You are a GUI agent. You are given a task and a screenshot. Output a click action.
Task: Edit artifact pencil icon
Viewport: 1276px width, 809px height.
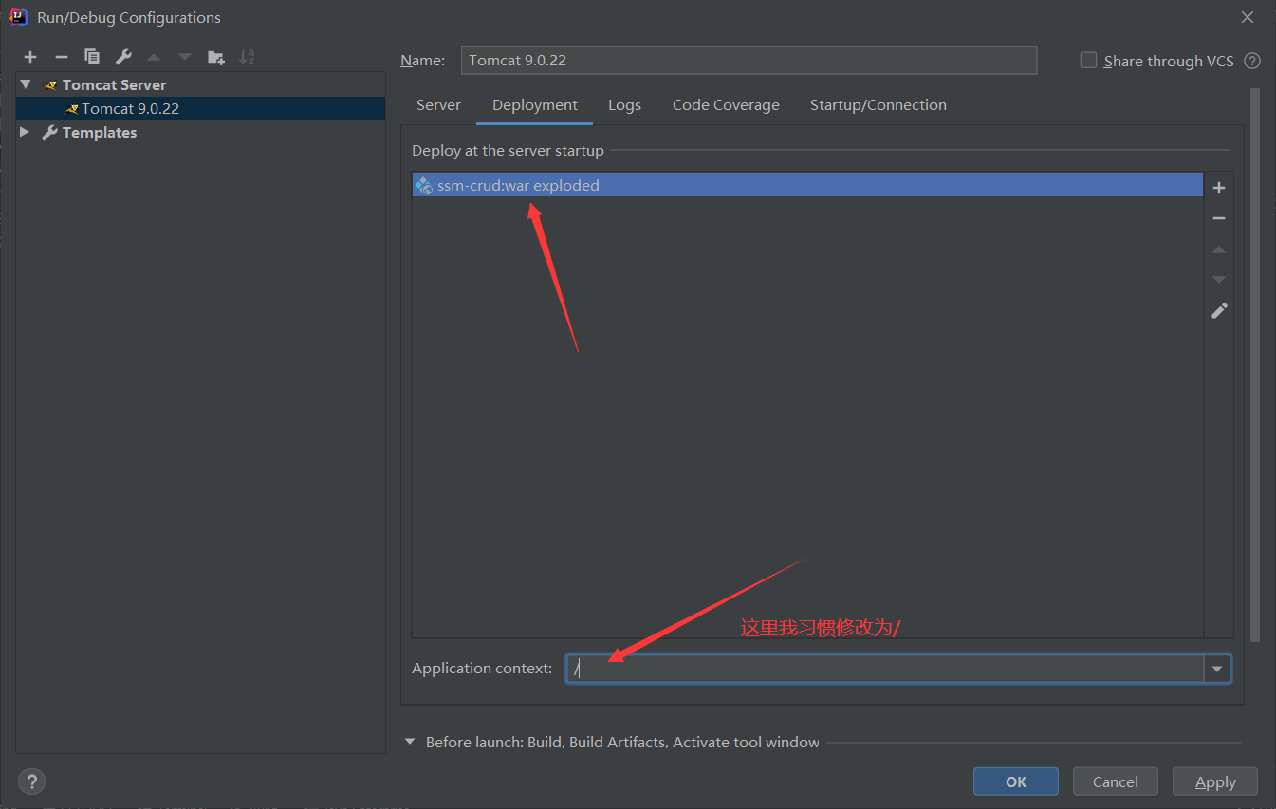coord(1219,310)
